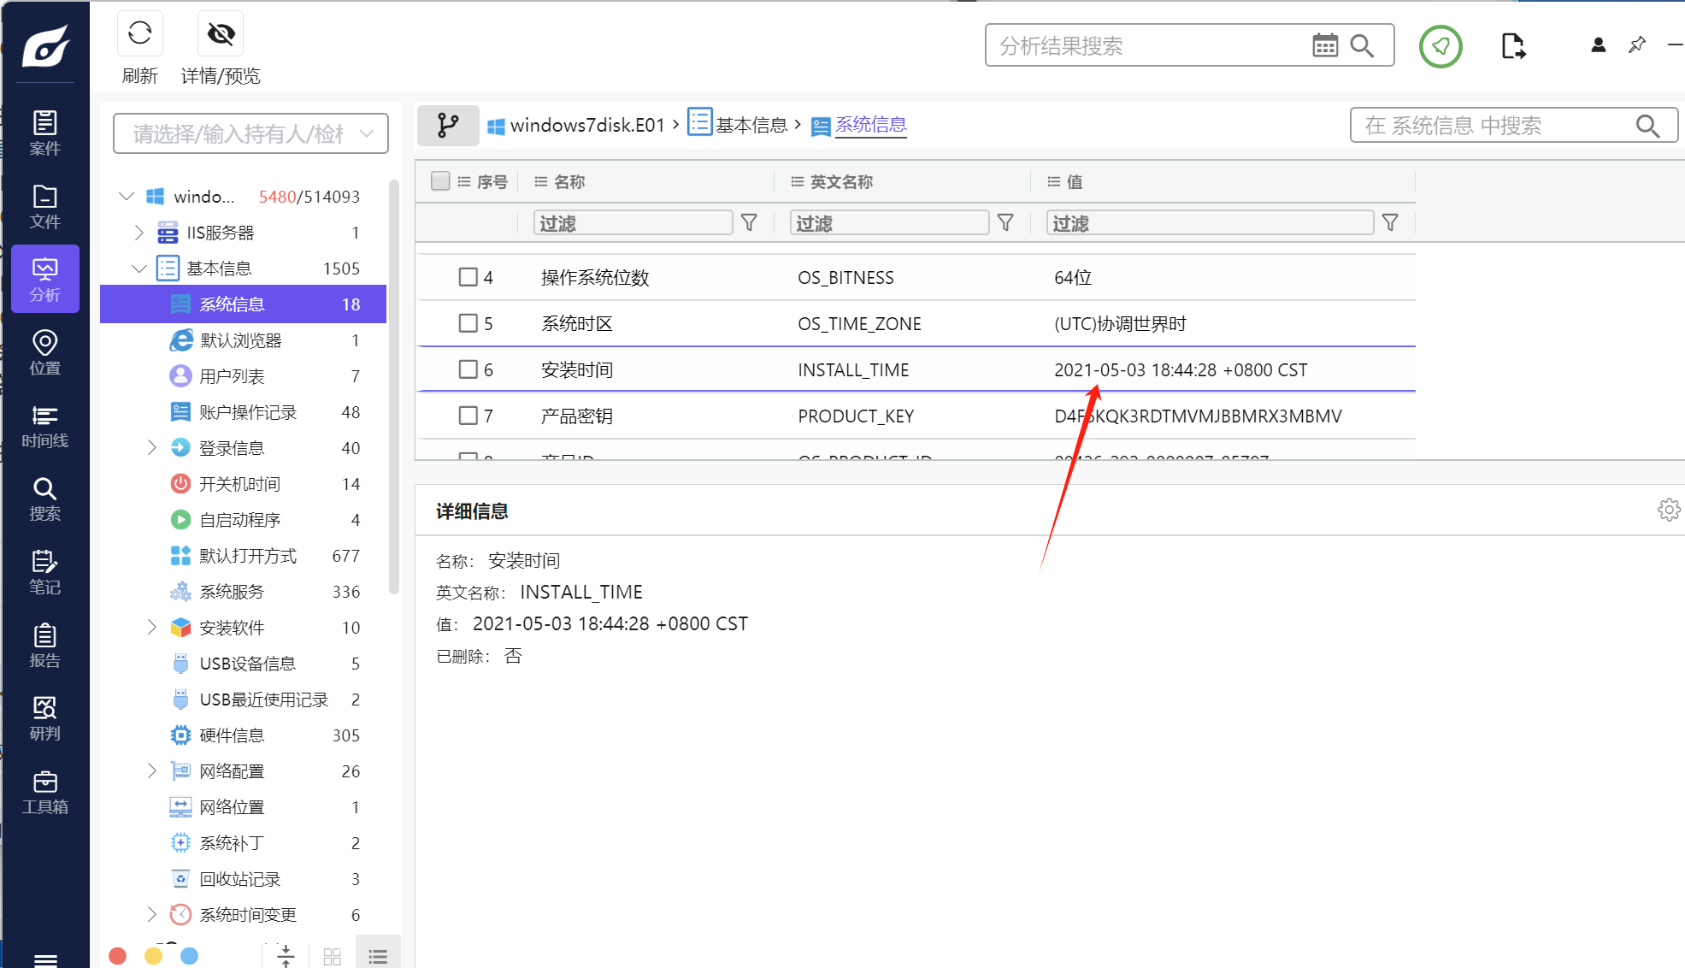Check the box for row 4 操作系统位数
The image size is (1685, 968).
click(468, 277)
